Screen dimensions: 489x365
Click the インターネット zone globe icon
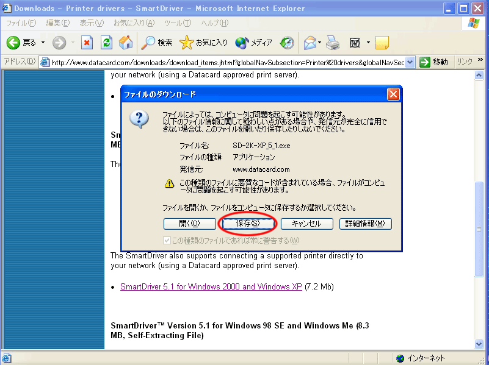(x=400, y=358)
